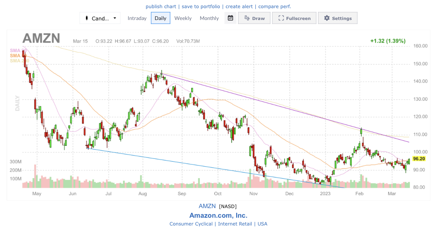Click the Vol:70.73M volume readout

188,41
